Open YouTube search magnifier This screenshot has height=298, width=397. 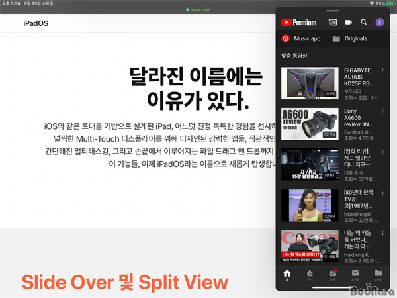[364, 23]
